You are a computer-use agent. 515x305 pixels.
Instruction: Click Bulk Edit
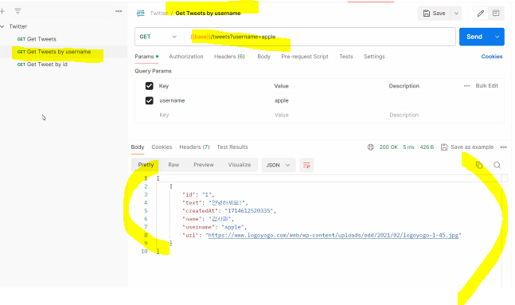coord(487,86)
